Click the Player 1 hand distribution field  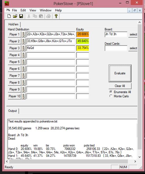click(x=51, y=34)
